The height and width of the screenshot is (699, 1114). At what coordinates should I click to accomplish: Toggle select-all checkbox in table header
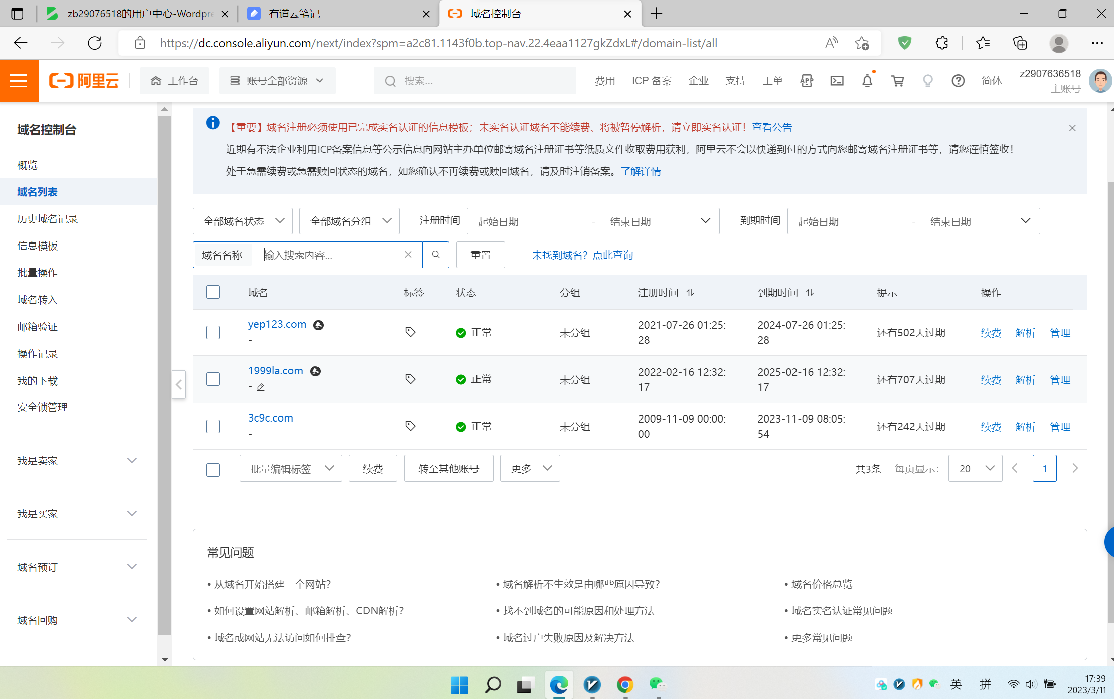213,292
